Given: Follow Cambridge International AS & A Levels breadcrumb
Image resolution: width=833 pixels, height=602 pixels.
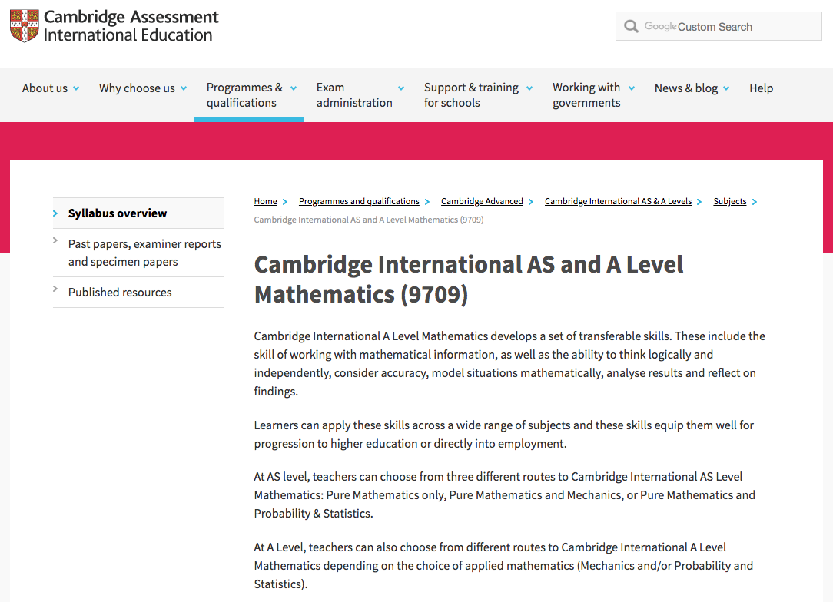Looking at the screenshot, I should click(x=618, y=201).
